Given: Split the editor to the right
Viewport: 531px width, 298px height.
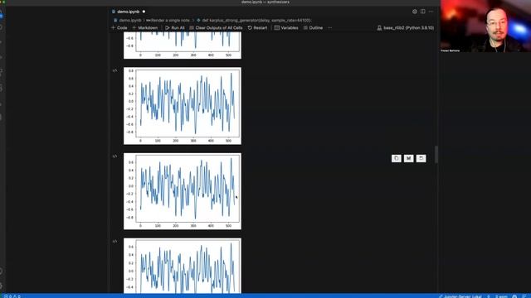Looking at the screenshot, I should pos(422,12).
